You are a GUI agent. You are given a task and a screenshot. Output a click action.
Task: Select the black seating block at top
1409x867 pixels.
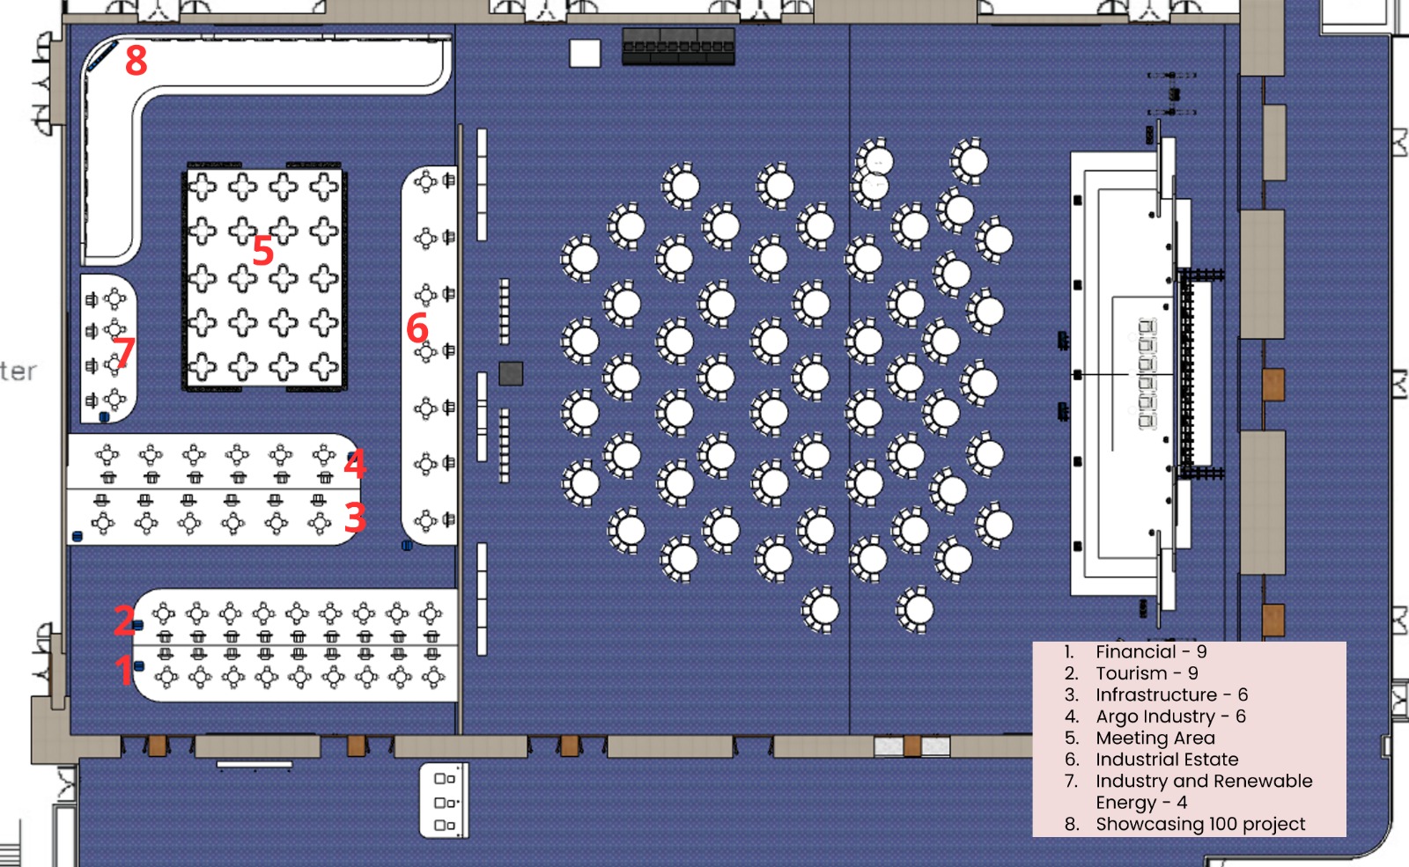pos(678,46)
